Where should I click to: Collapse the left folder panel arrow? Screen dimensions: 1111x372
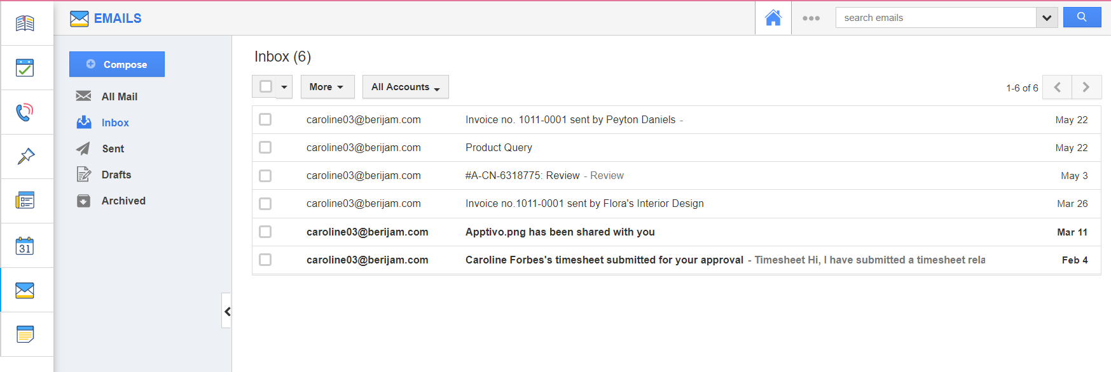[227, 311]
